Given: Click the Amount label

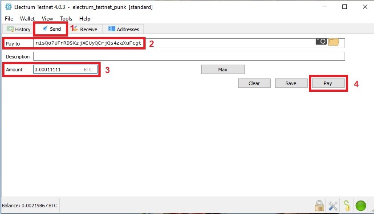Looking at the screenshot, I should tap(14, 70).
